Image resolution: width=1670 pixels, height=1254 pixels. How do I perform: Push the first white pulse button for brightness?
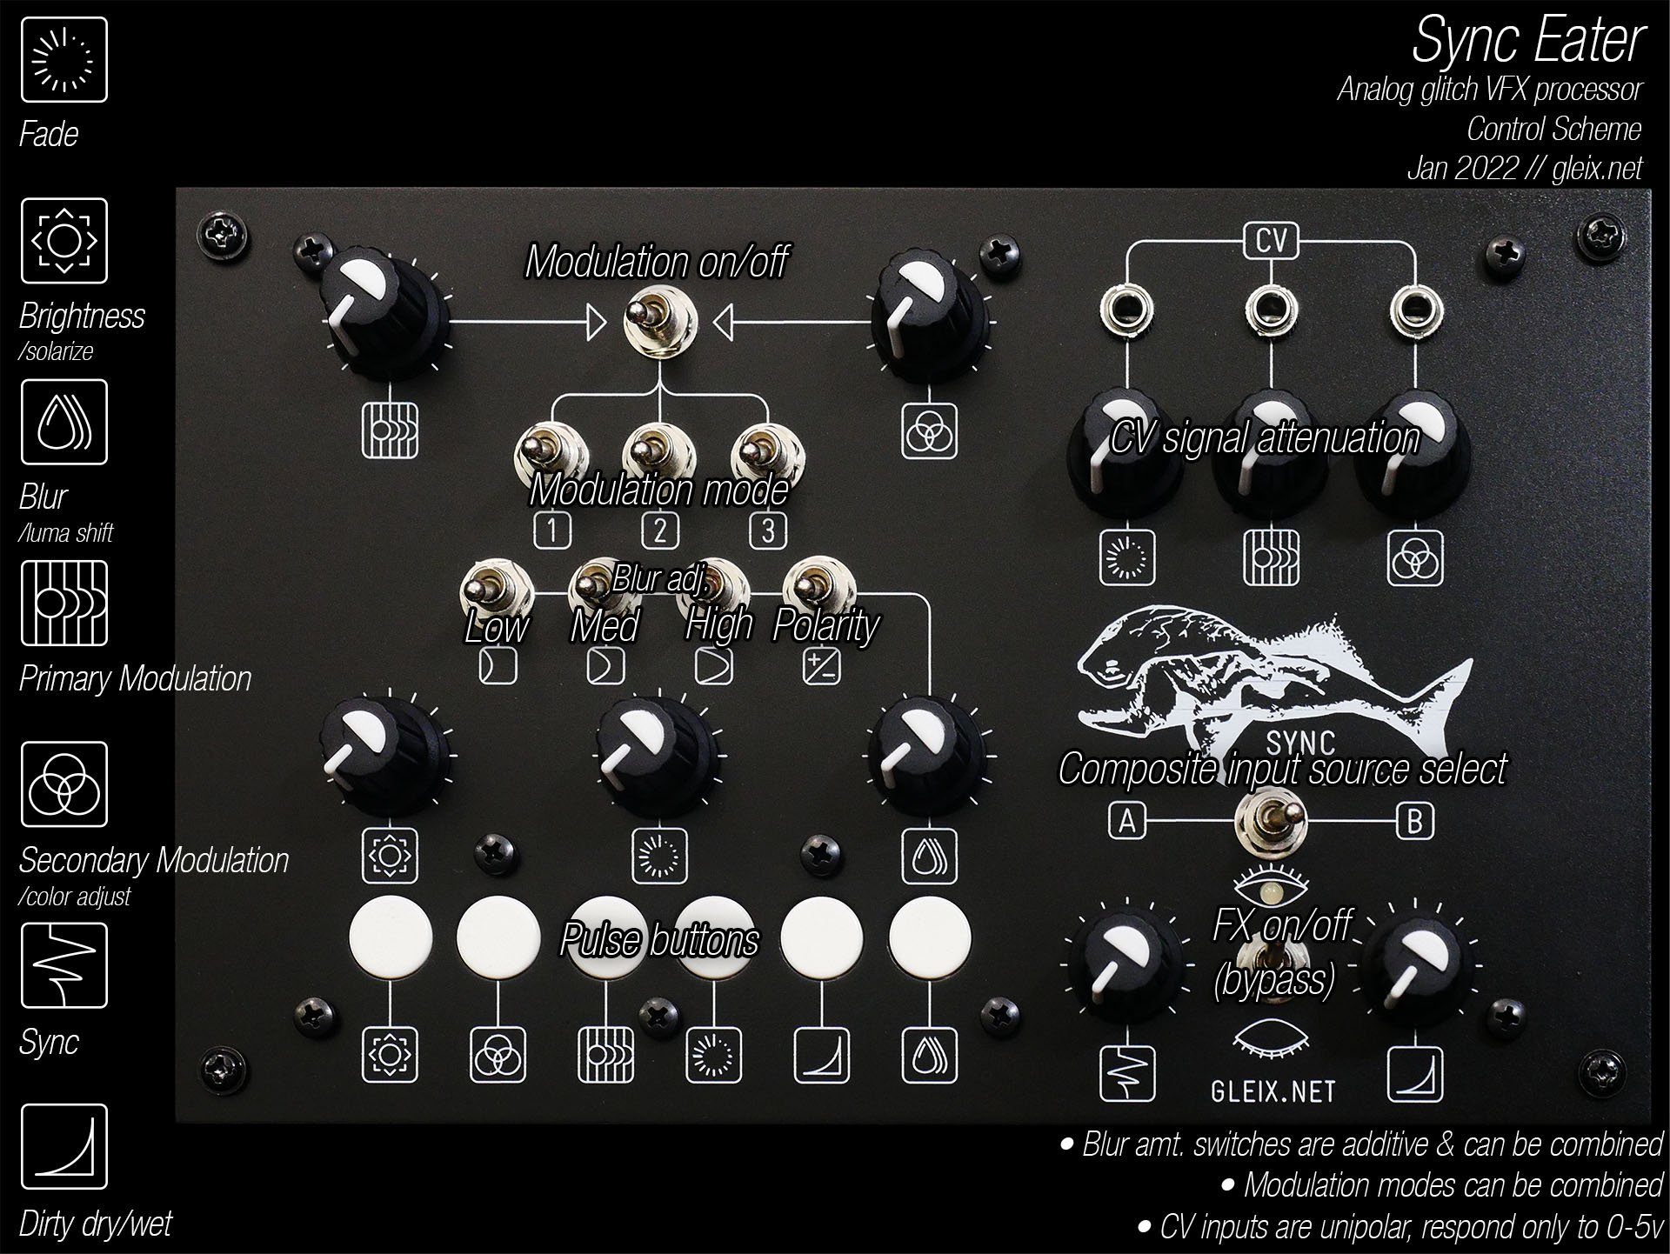(x=391, y=938)
